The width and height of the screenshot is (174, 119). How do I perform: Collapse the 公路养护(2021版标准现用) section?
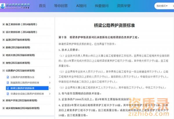point(3,70)
